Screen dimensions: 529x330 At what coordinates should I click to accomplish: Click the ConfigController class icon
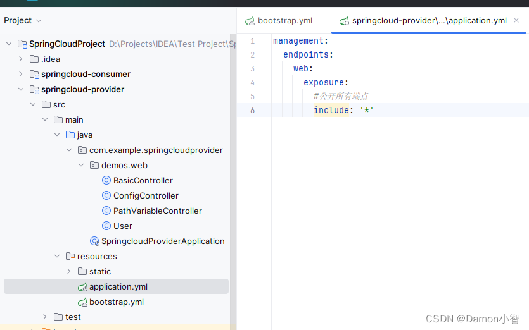point(106,195)
